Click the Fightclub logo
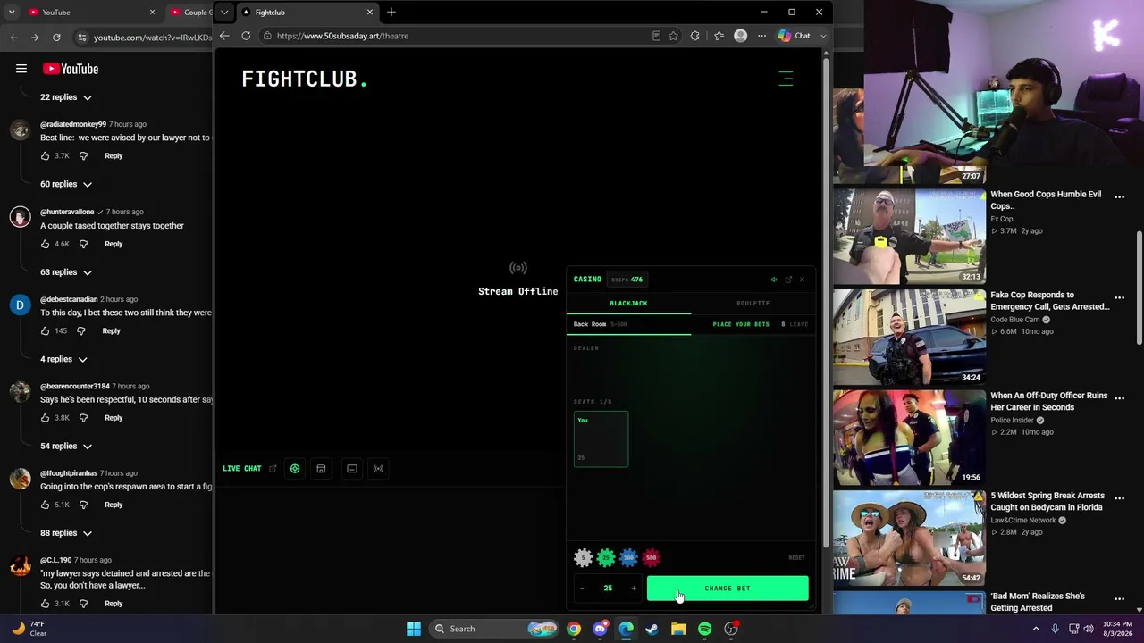This screenshot has width=1144, height=643. point(304,79)
